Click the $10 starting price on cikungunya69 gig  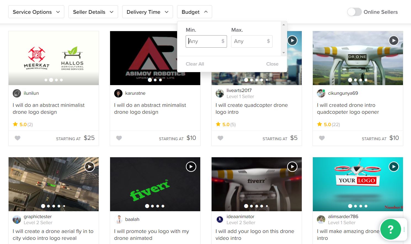(394, 138)
